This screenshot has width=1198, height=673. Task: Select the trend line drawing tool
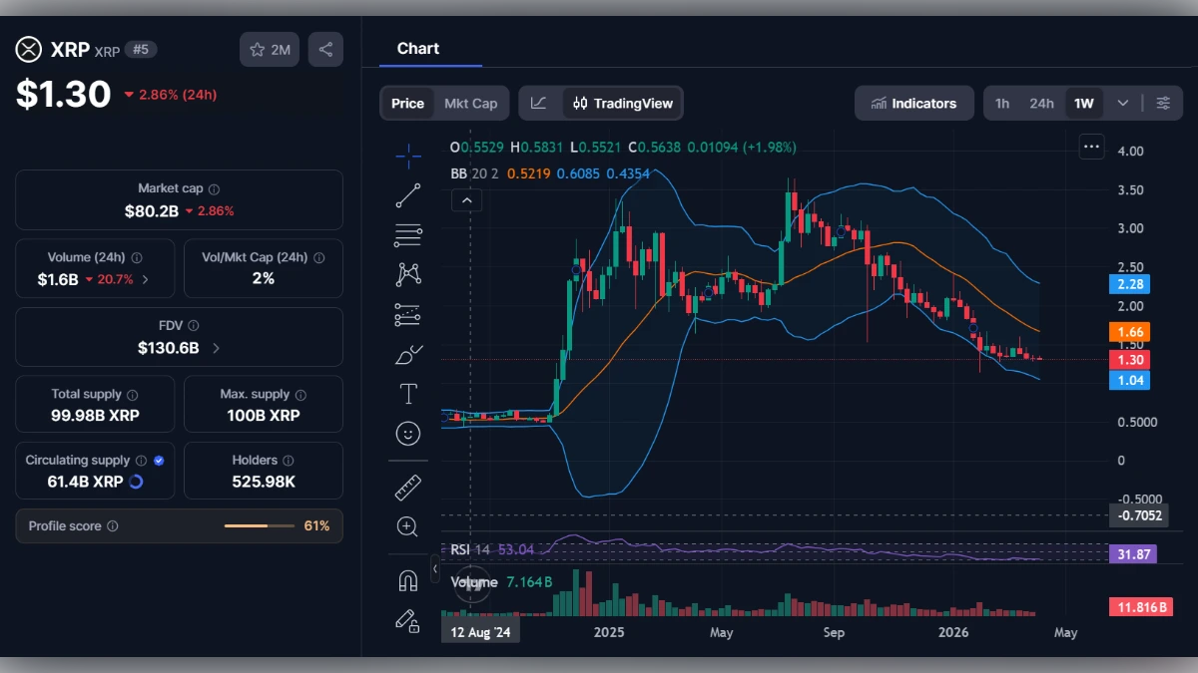[407, 196]
